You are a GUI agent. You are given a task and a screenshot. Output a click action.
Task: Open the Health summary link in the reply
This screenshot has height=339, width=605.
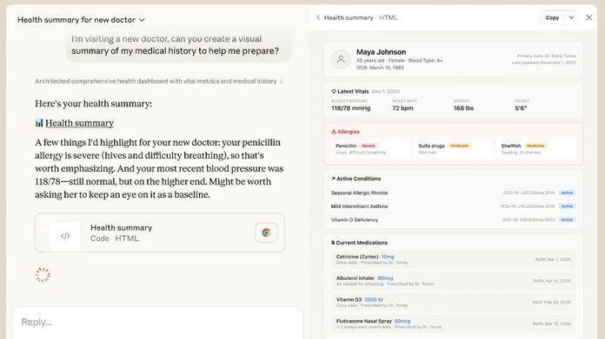click(79, 123)
